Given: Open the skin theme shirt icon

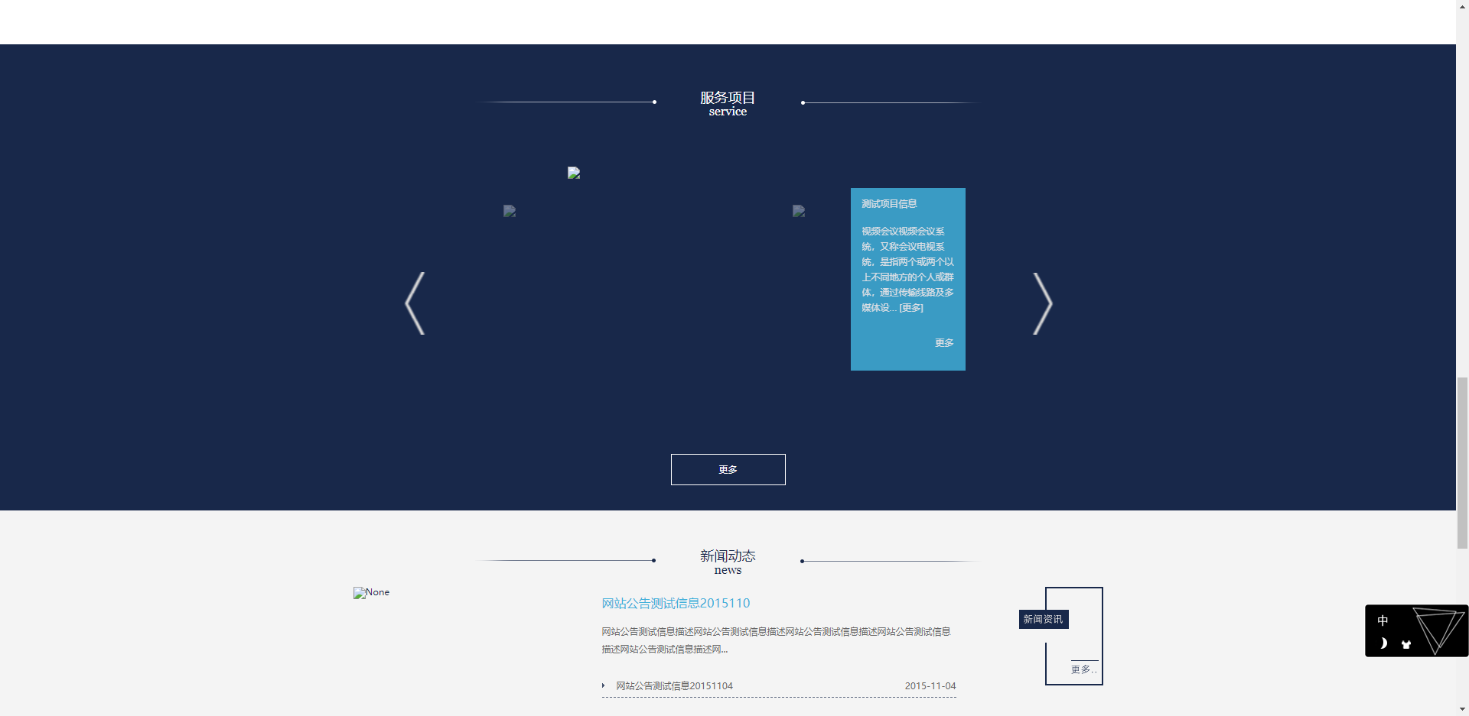Looking at the screenshot, I should pos(1405,644).
